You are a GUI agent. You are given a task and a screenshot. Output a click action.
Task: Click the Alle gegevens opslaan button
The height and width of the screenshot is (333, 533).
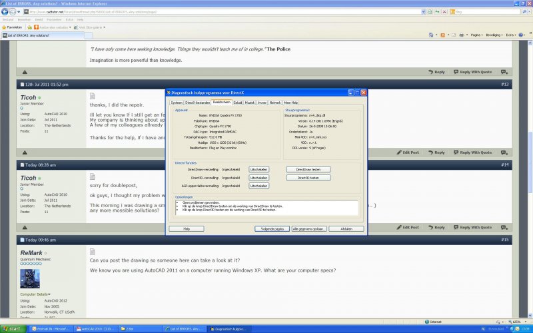point(309,229)
